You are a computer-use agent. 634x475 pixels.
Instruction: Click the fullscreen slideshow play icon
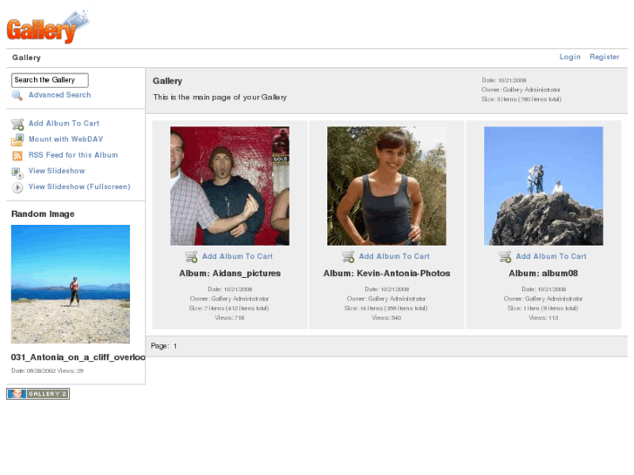click(17, 187)
